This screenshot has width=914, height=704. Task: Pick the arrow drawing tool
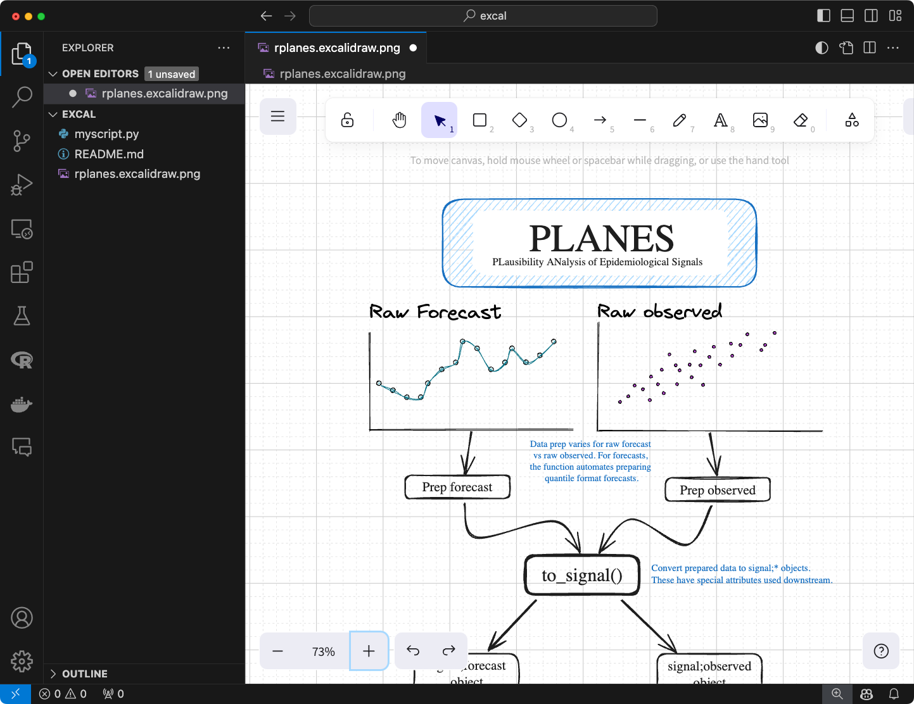[x=600, y=120]
